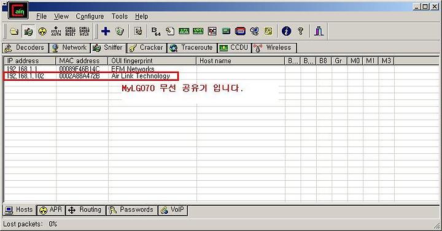Click the recycle bin Remove icon
Viewport: 442px width, 231px height.
(x=120, y=31)
